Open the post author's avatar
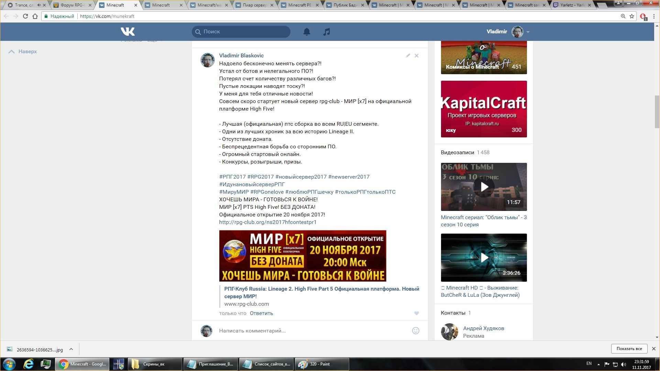660x371 pixels. [x=208, y=60]
